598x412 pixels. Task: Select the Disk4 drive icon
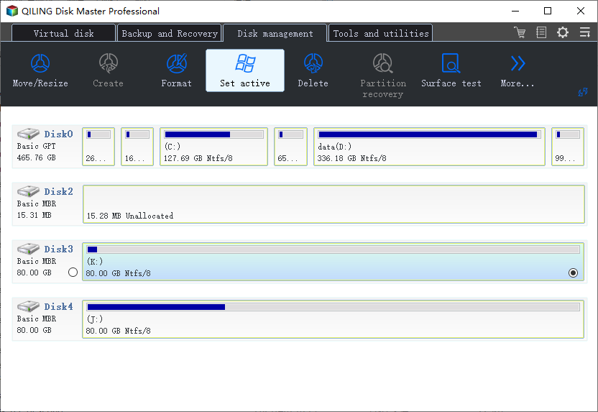coord(28,306)
